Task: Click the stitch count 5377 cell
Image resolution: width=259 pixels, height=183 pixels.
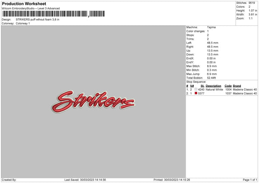Action: coord(201,94)
